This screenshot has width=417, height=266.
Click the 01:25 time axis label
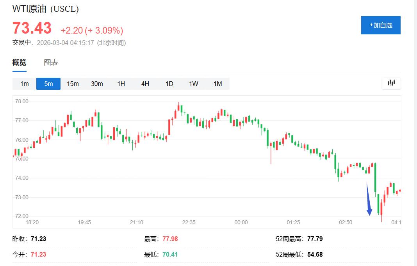[x=293, y=222]
